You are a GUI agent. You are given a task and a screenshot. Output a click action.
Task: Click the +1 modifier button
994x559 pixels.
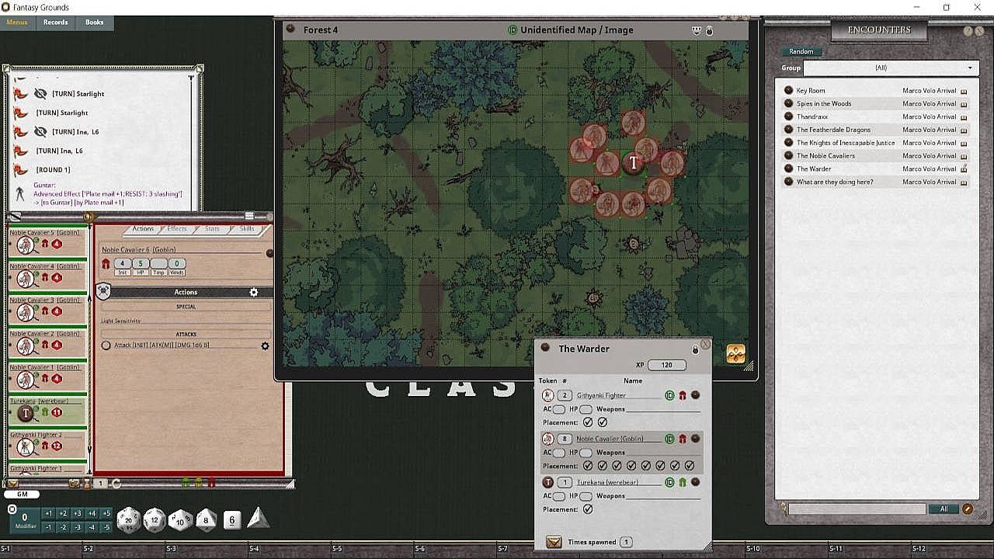(48, 513)
